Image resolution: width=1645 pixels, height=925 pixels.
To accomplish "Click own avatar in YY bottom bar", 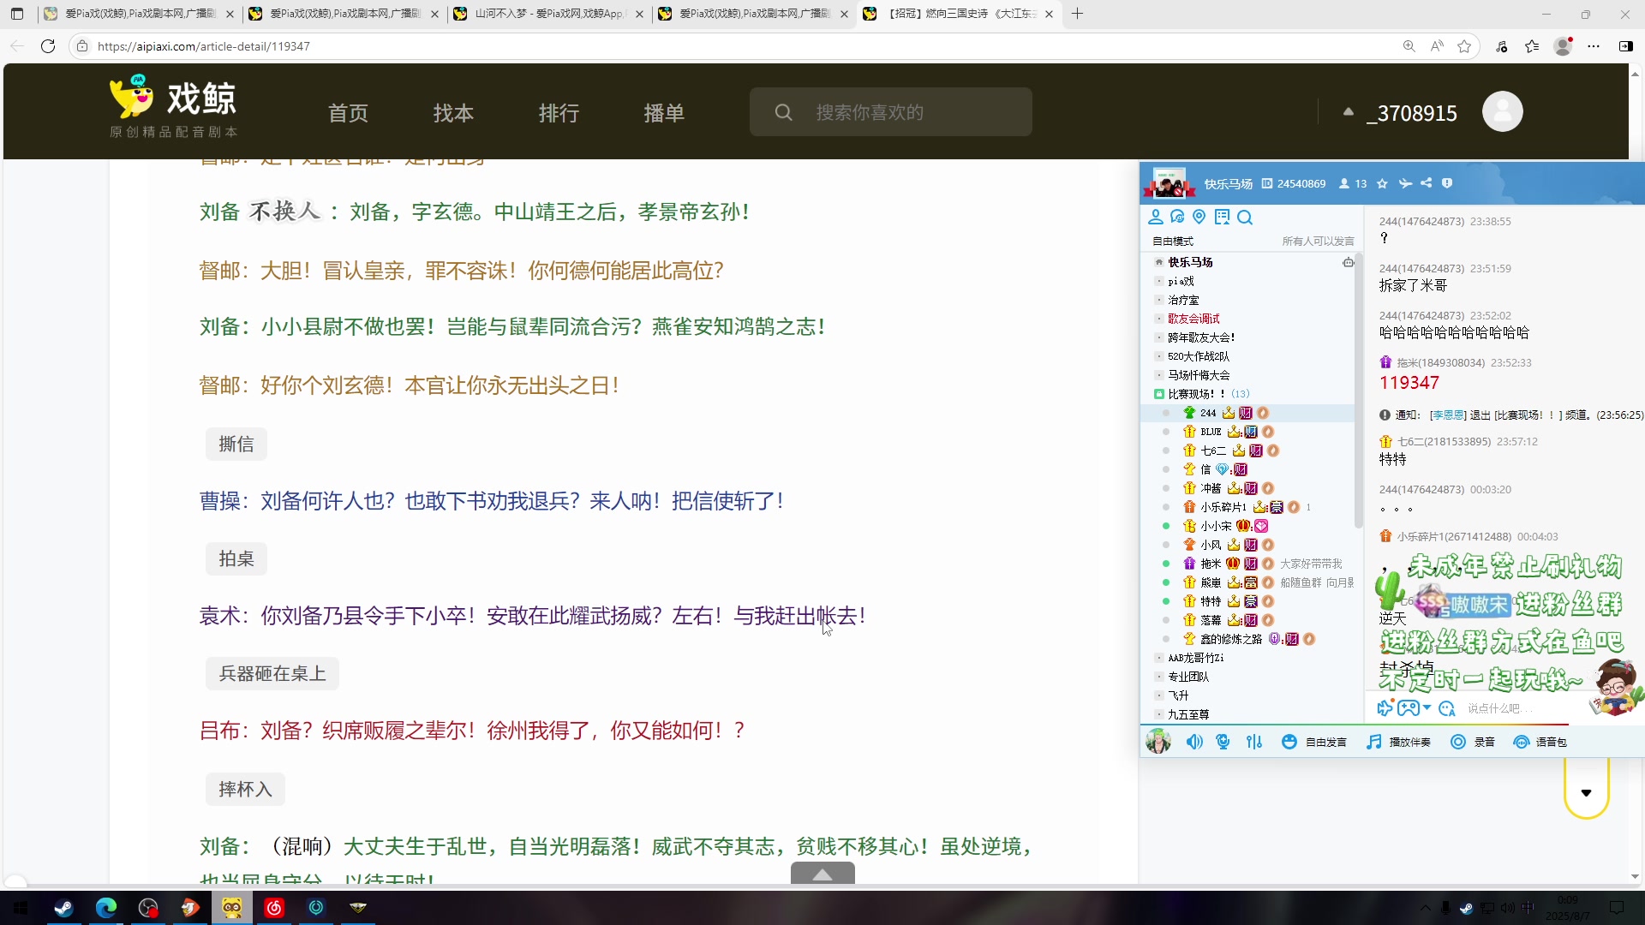I will click(1158, 741).
